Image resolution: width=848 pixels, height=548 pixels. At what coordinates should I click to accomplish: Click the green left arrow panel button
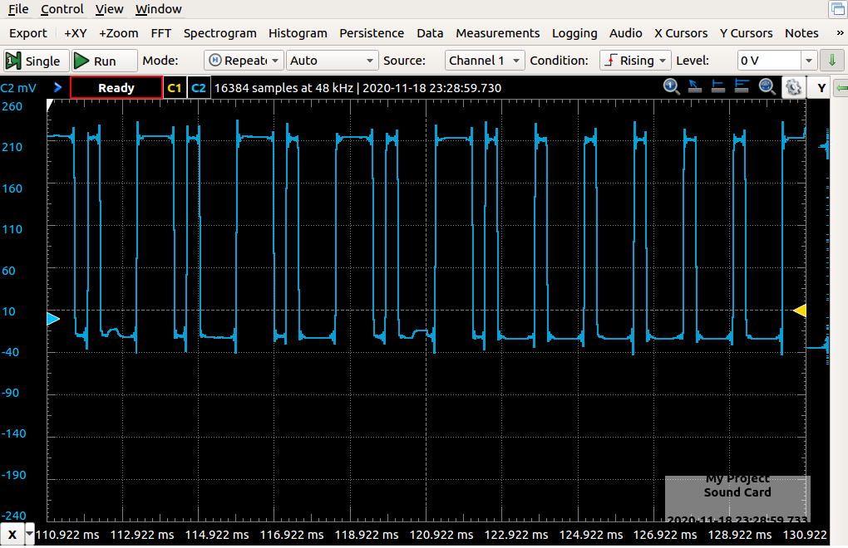(x=841, y=87)
